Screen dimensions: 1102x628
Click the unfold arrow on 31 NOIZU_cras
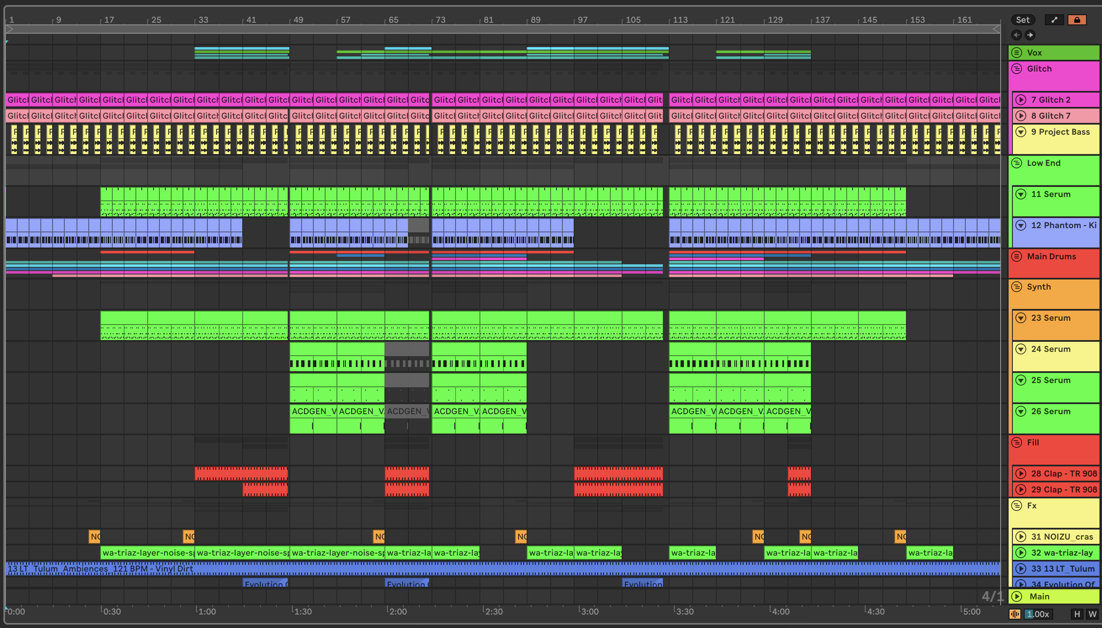point(1021,537)
